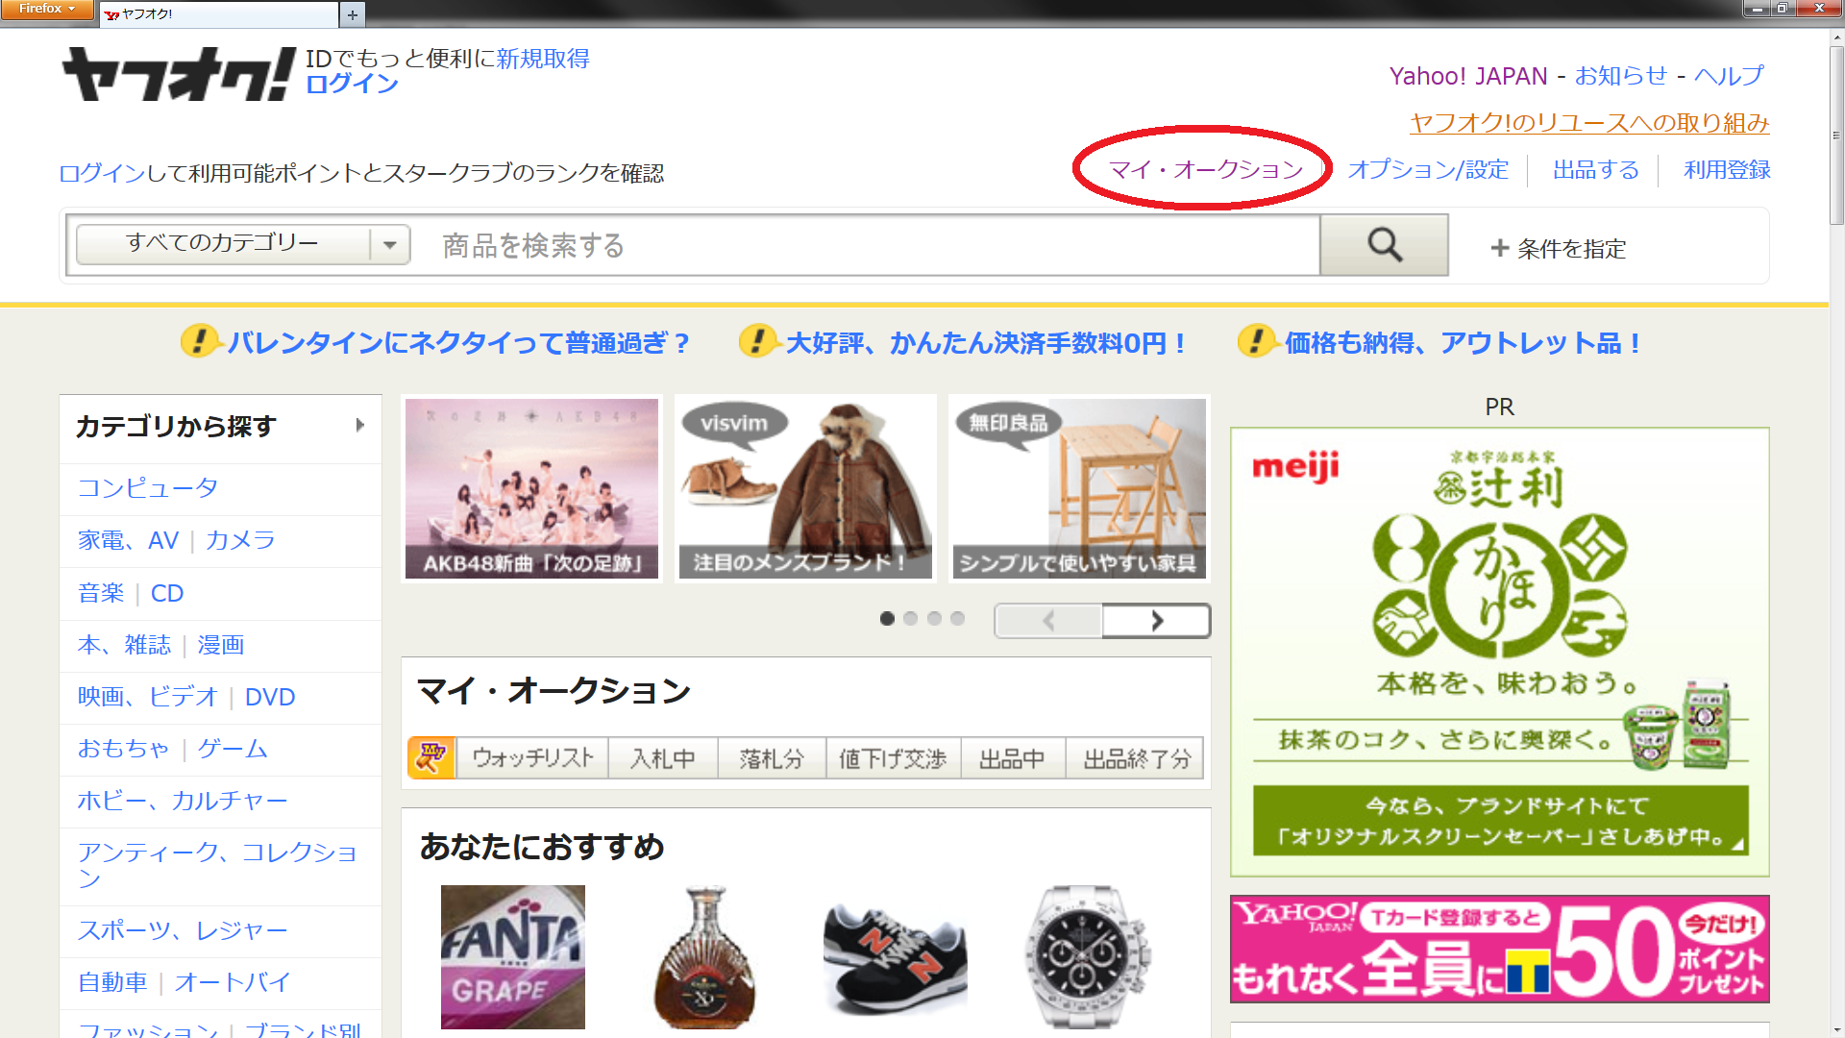
Task: Click the 新規取得 link
Action: 543,59
